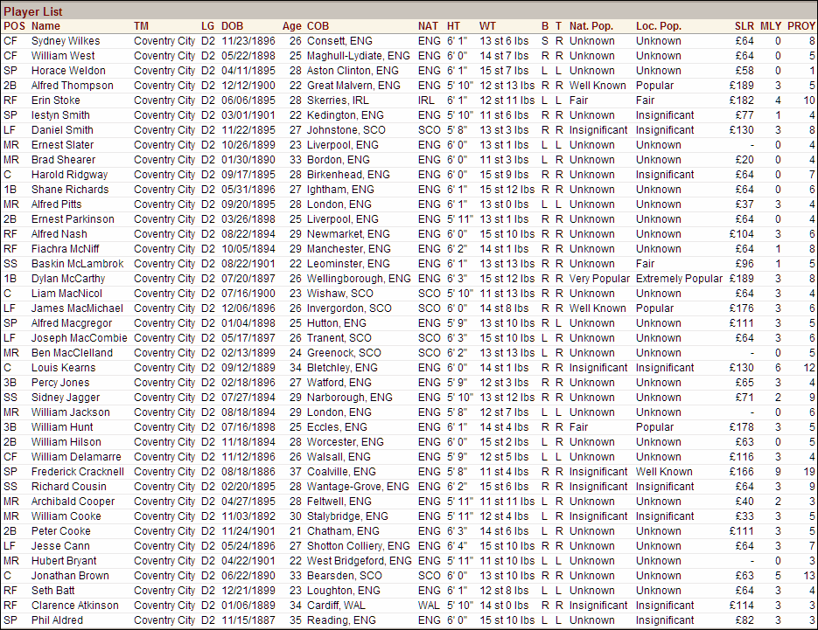
Task: Open player Alfred Nash
Action: tap(59, 234)
